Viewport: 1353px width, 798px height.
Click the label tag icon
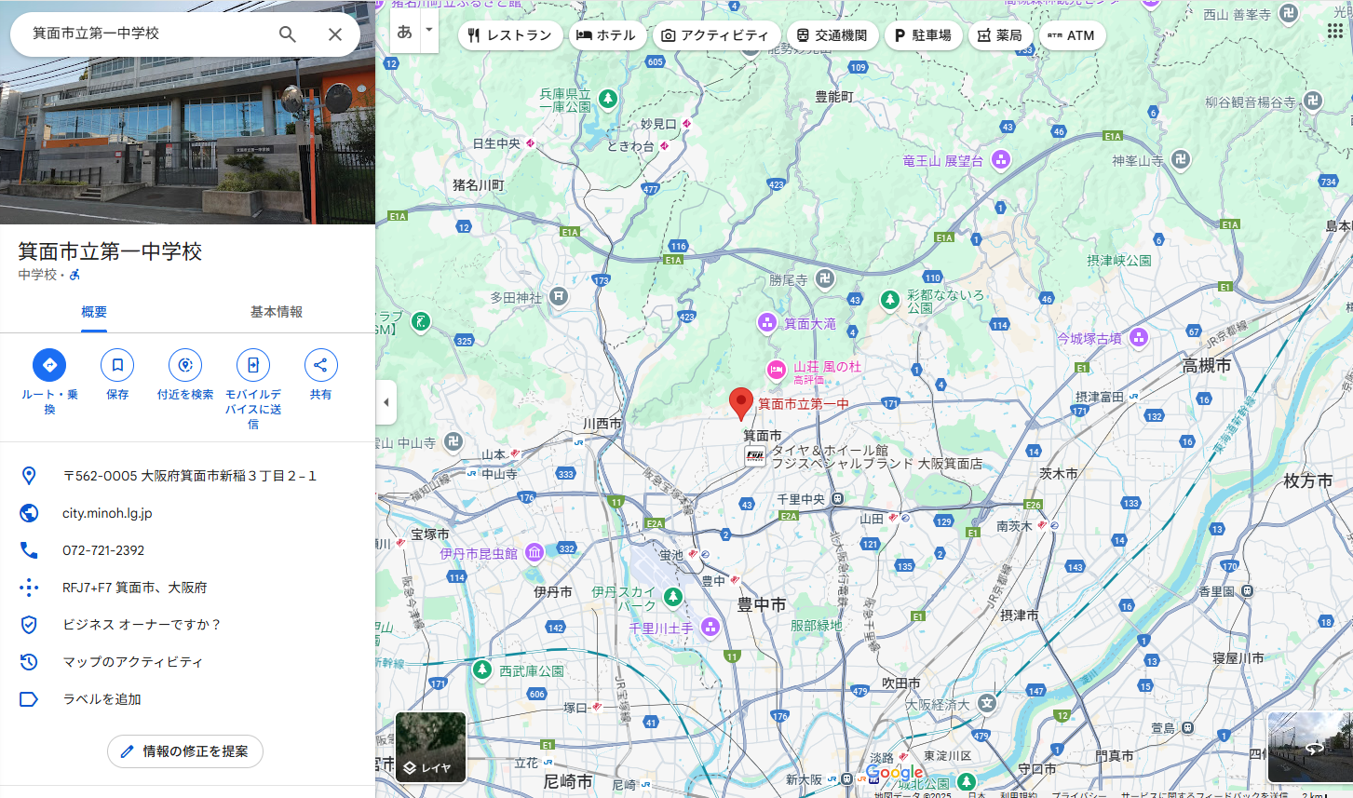[29, 699]
